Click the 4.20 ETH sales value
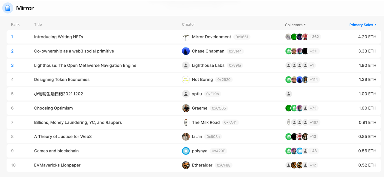The image size is (384, 177). pyautogui.click(x=367, y=37)
